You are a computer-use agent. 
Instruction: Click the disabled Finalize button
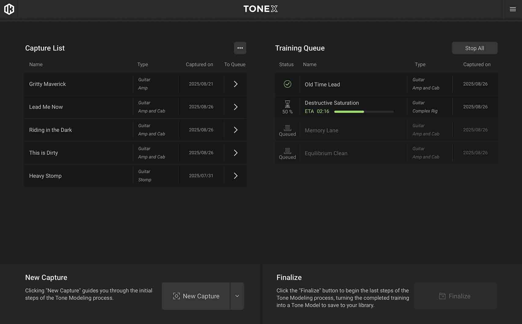(455, 296)
